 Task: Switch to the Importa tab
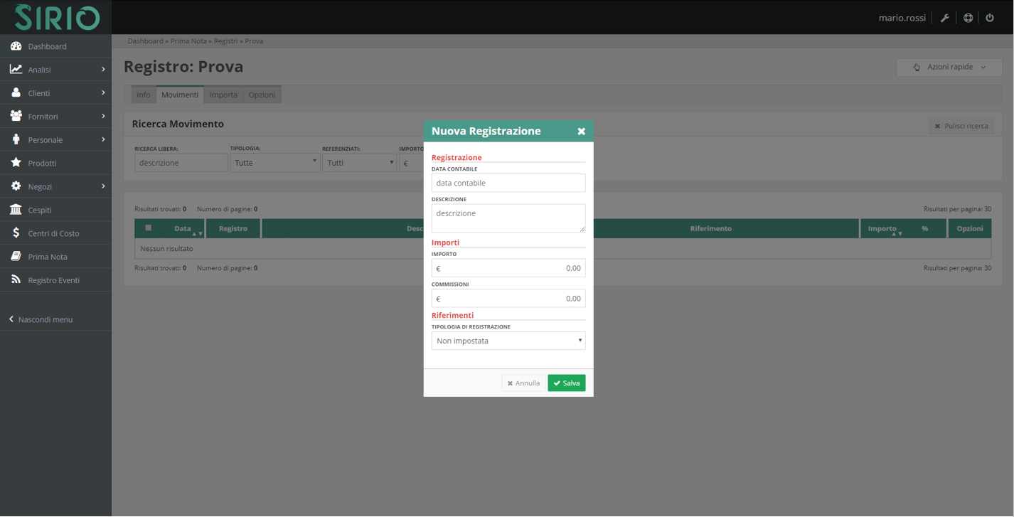pos(223,95)
